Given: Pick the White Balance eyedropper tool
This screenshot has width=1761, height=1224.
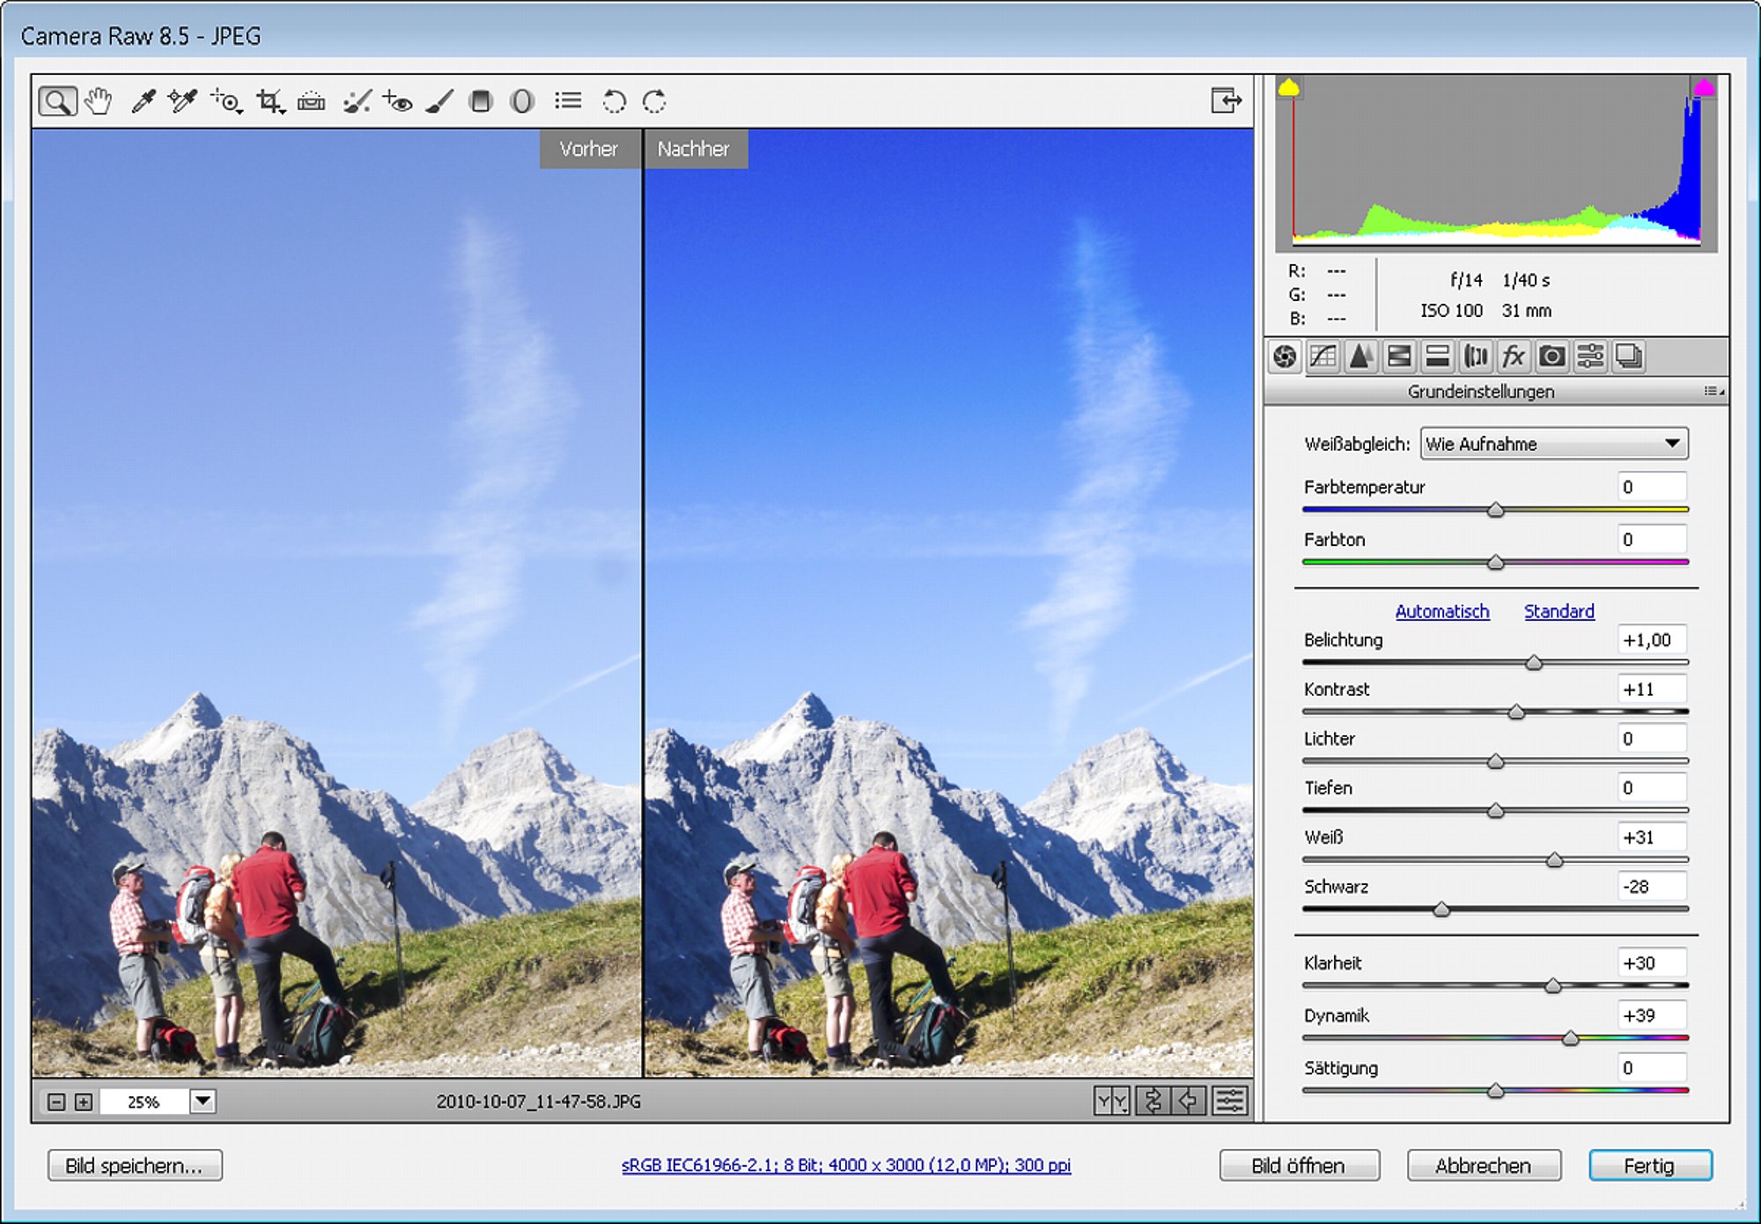Looking at the screenshot, I should click(x=143, y=101).
